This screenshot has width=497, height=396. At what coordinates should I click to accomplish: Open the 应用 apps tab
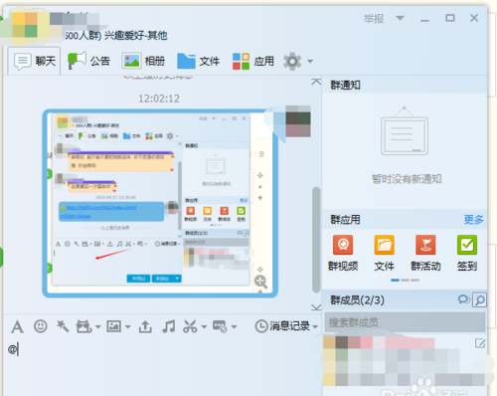tap(253, 61)
